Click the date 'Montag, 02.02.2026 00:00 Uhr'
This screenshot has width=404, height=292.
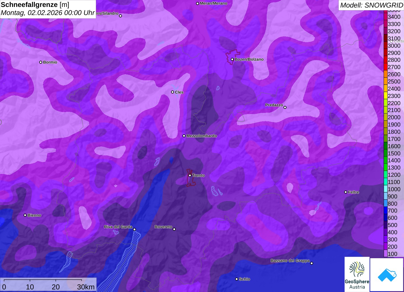tap(48, 13)
